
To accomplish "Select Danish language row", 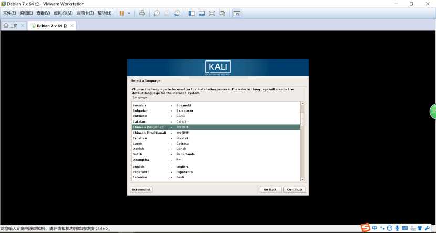I will pyautogui.click(x=216, y=149).
